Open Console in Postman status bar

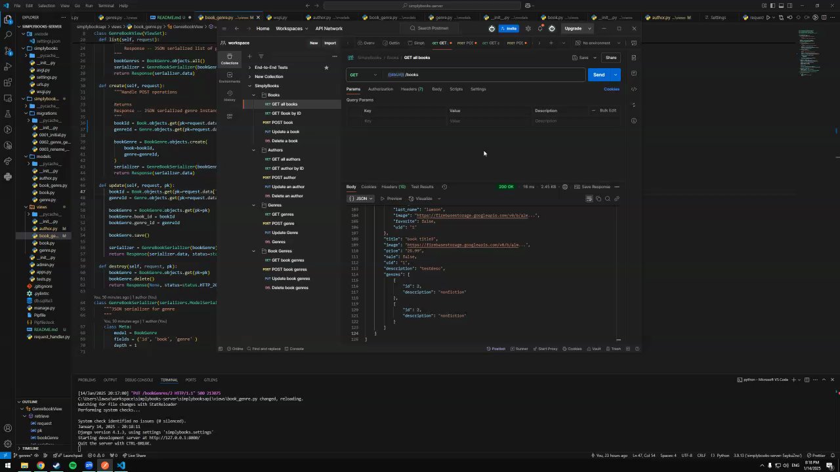294,349
